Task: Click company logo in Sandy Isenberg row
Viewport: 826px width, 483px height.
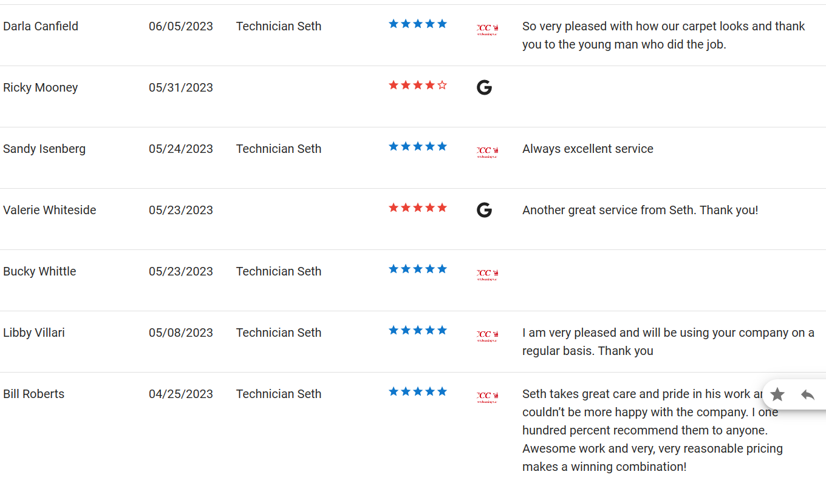Action: pos(488,152)
